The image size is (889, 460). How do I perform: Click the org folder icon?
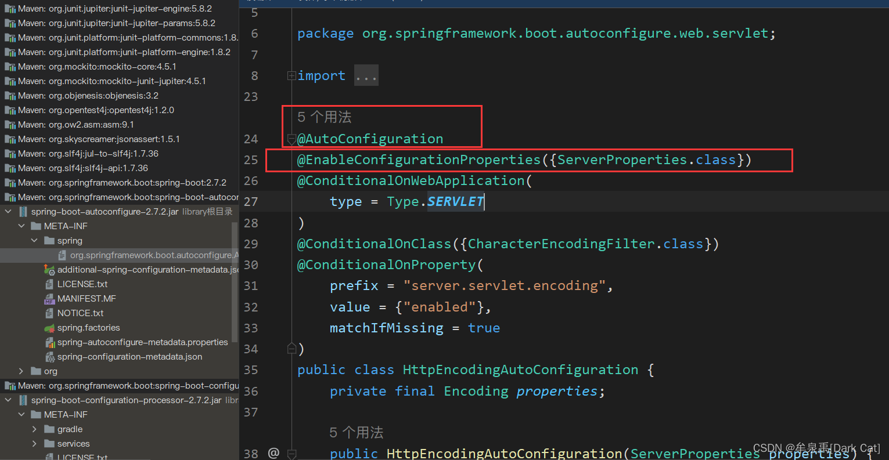tap(36, 371)
